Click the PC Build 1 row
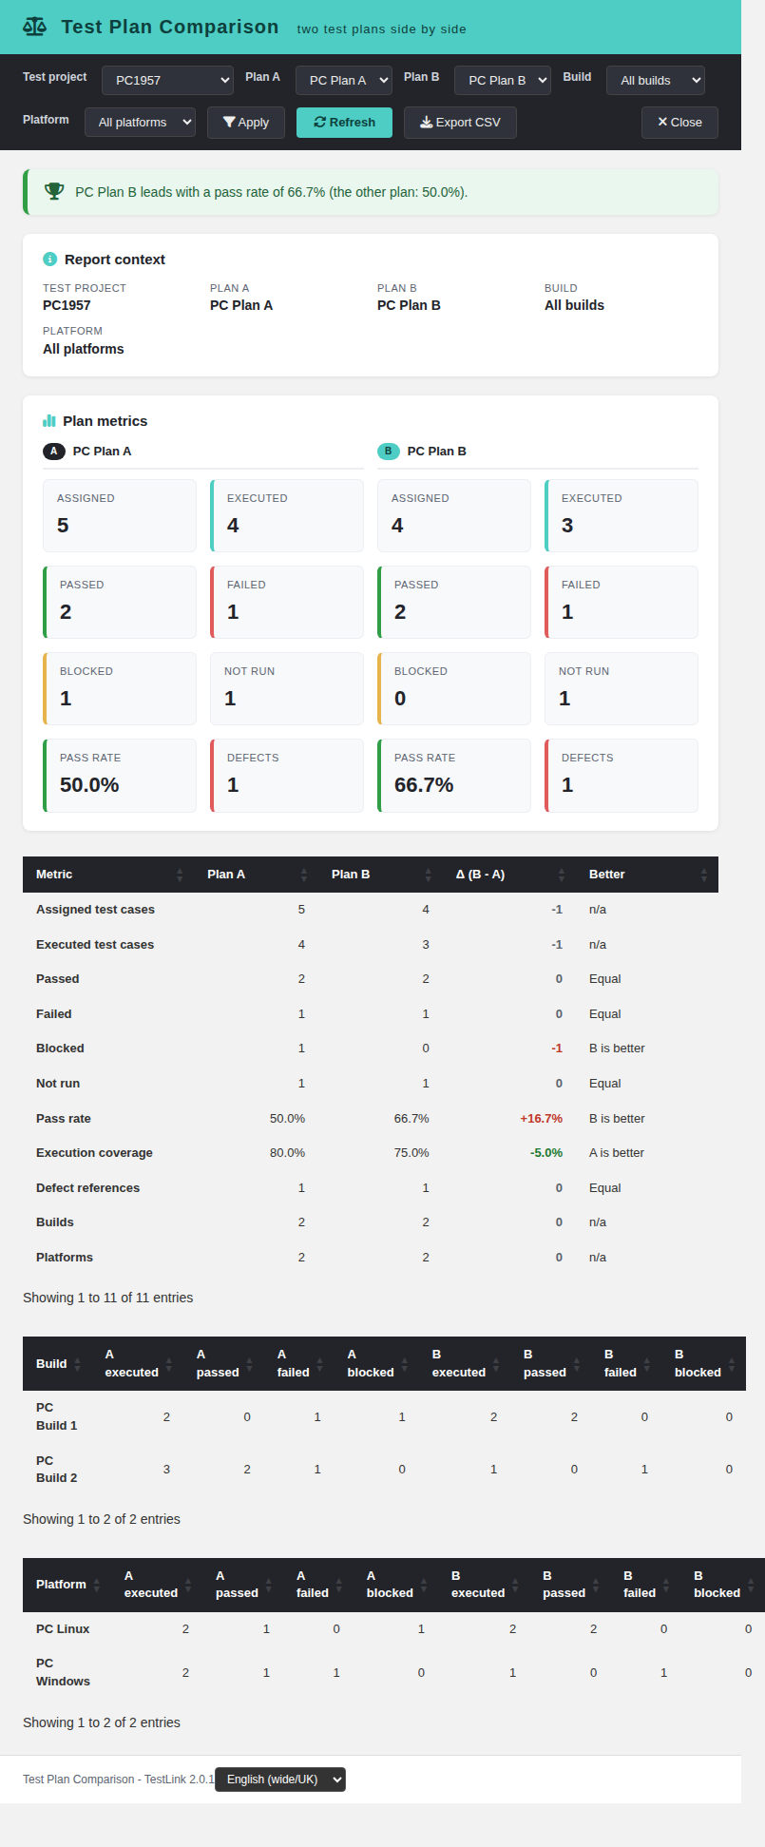Screen dimensions: 765x1847 (384, 1416)
